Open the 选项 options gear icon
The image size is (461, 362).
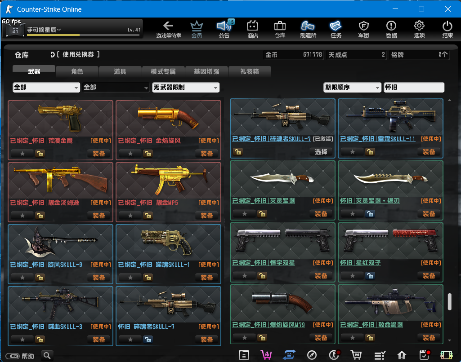tap(419, 29)
